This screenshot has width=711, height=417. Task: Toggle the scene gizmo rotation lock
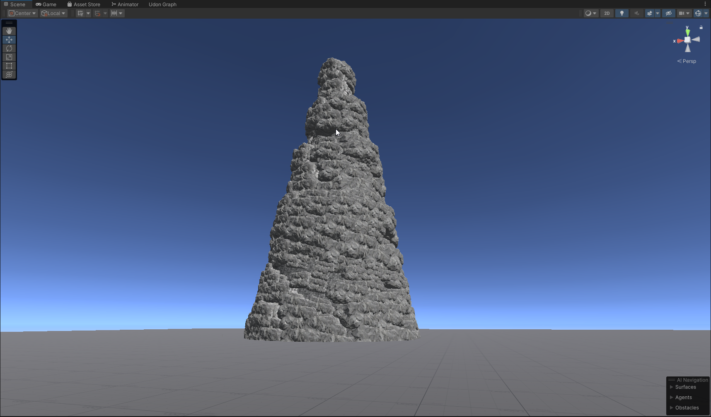click(701, 27)
